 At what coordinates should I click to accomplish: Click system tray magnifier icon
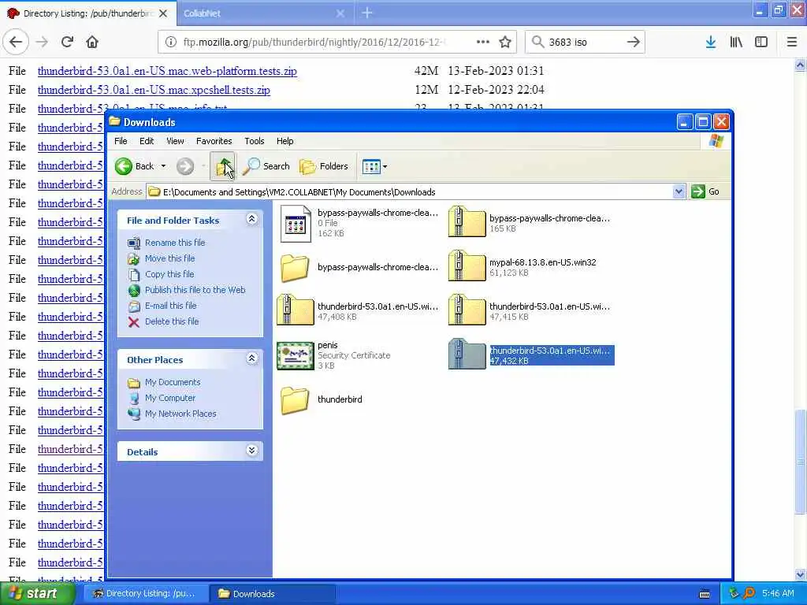point(749,593)
